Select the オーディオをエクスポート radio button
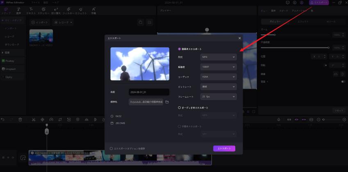The height and width of the screenshot is (172, 348). coord(179,107)
